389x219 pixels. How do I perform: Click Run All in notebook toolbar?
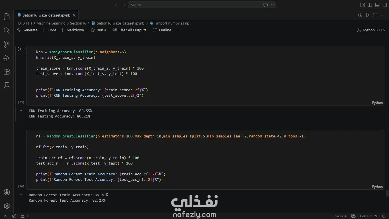(x=100, y=30)
